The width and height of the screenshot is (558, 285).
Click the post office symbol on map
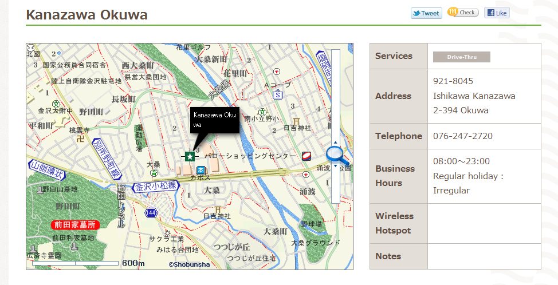pyautogui.click(x=277, y=72)
